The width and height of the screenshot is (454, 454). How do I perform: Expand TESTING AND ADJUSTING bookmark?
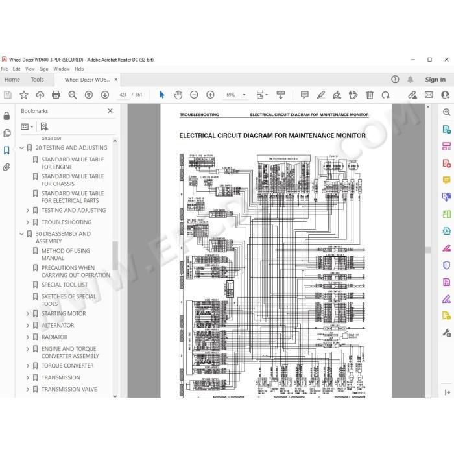tap(27, 211)
